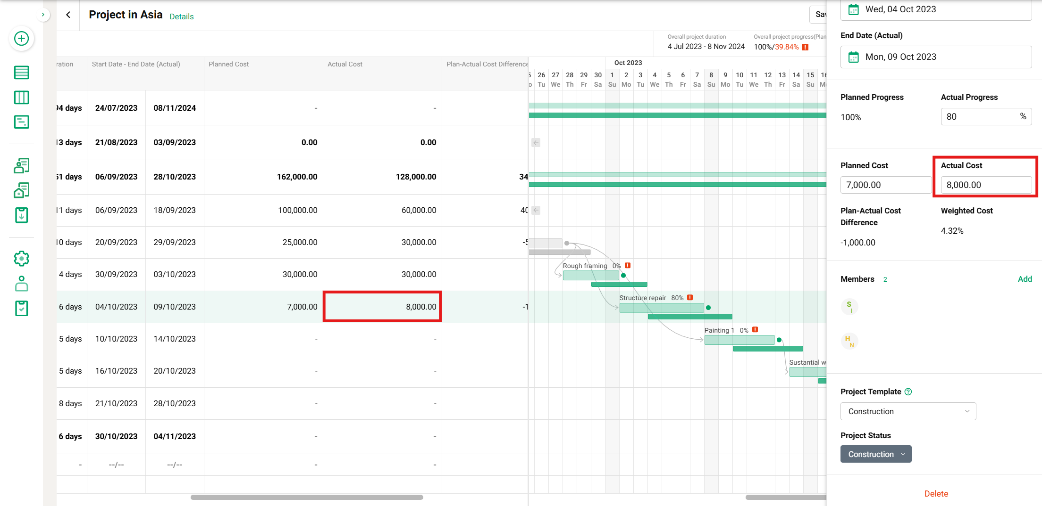Click Add next to Members
Image resolution: width=1042 pixels, height=506 pixels.
pyautogui.click(x=1025, y=278)
